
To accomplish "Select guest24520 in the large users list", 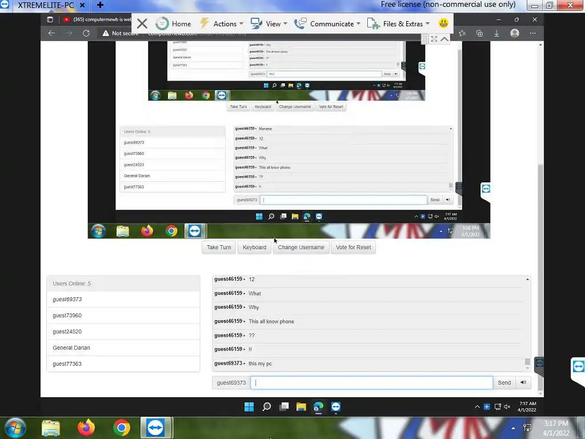I will [123, 332].
